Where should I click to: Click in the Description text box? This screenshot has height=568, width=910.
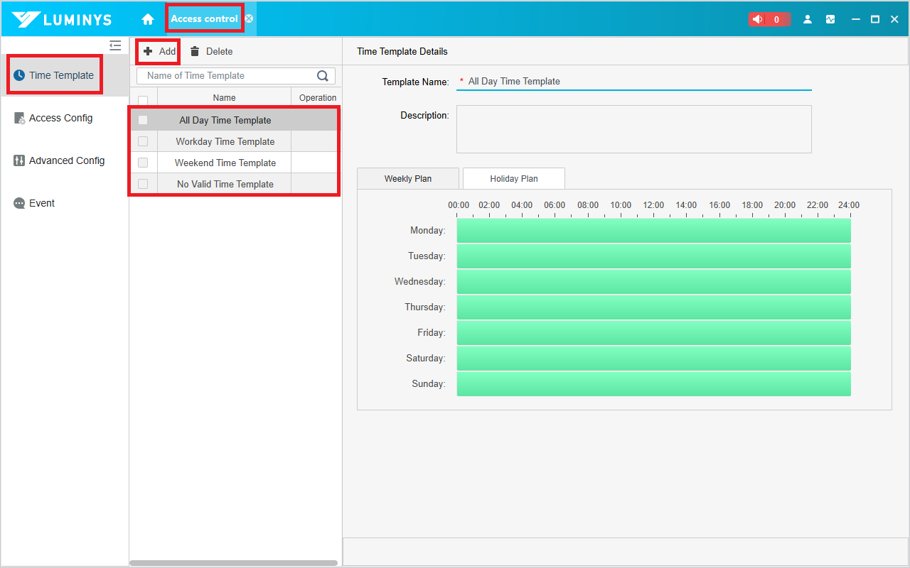pos(633,129)
